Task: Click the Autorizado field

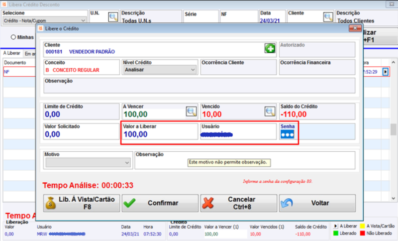Action: [x=317, y=49]
